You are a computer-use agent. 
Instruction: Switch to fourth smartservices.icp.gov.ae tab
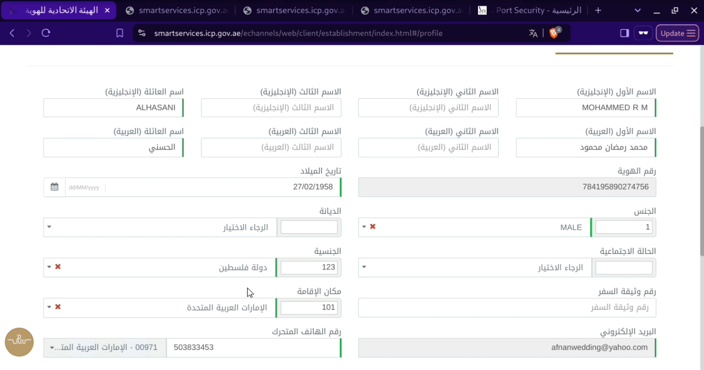coord(413,10)
